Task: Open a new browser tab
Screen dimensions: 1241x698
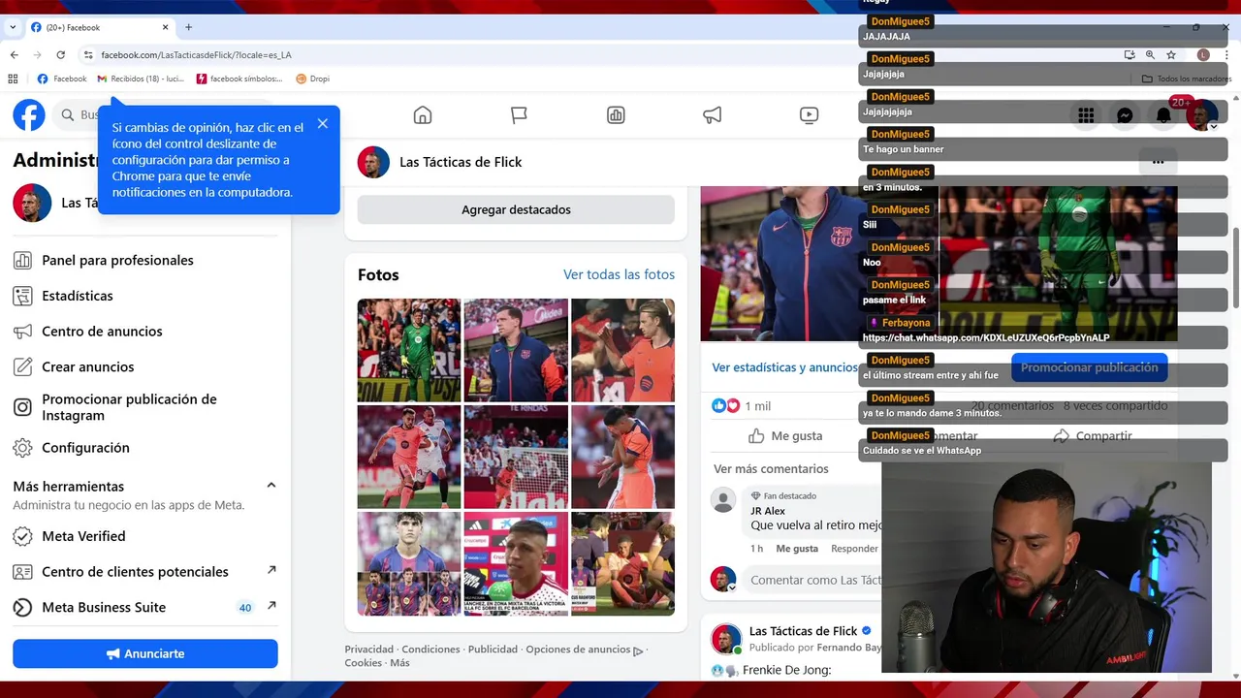Action: tap(188, 27)
